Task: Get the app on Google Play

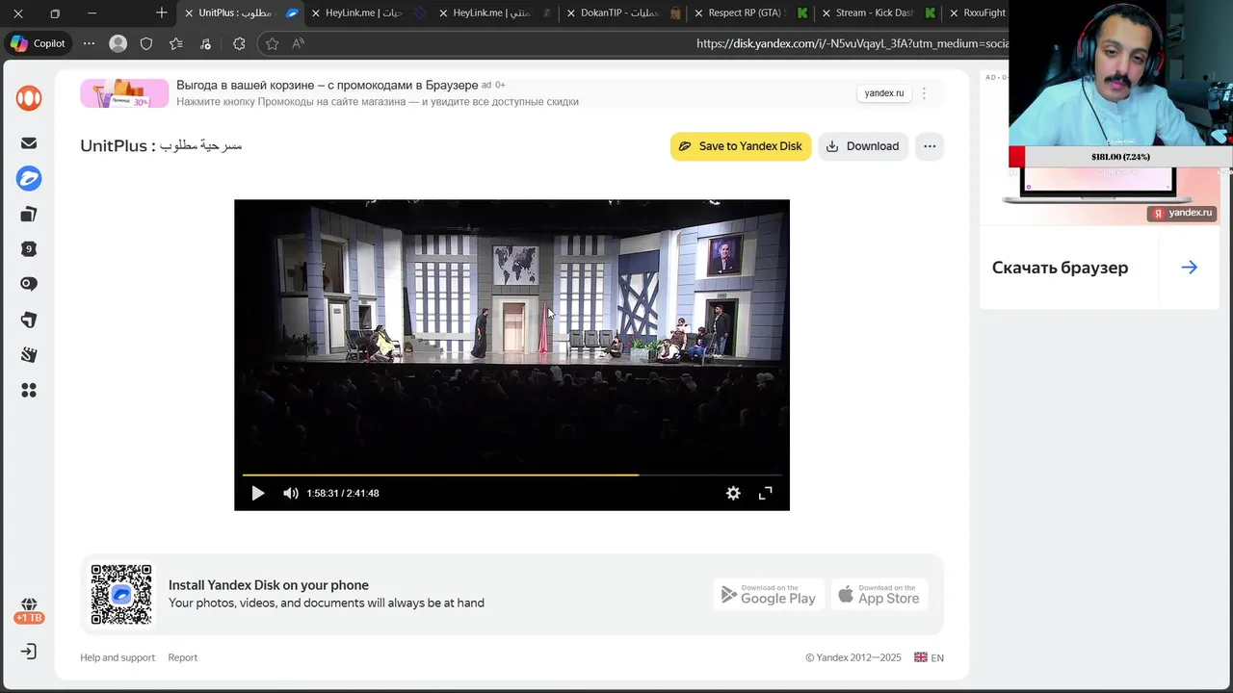Action: click(769, 594)
